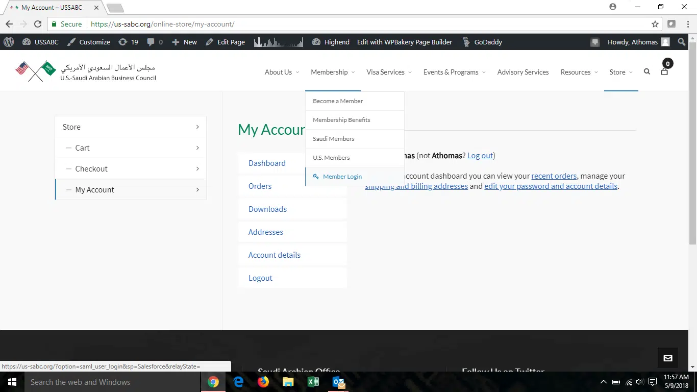Click the floating mail envelope button
This screenshot has height=392, width=697.
point(668,358)
